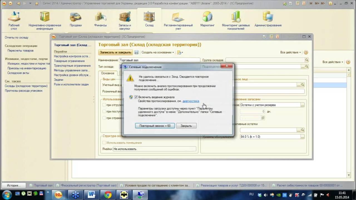Expand Создать на основании dropdown
The image size is (356, 200).
point(157,52)
